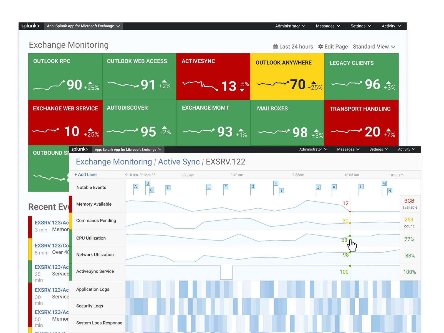Image resolution: width=444 pixels, height=333 pixels.
Task: Click notable event flag N
Action: click(390, 191)
